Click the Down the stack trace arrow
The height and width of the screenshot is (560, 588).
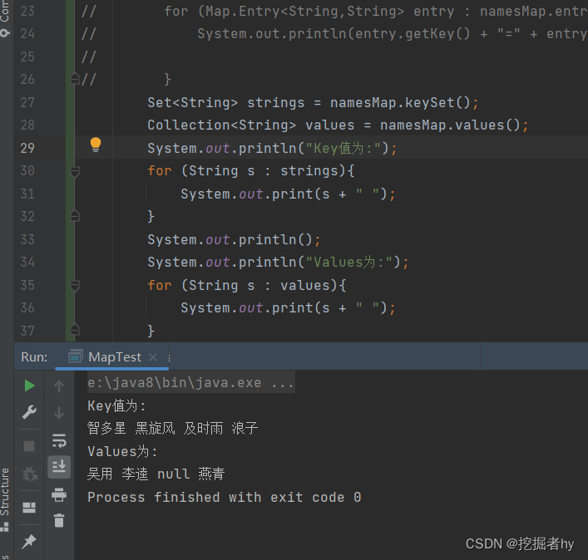(x=59, y=412)
